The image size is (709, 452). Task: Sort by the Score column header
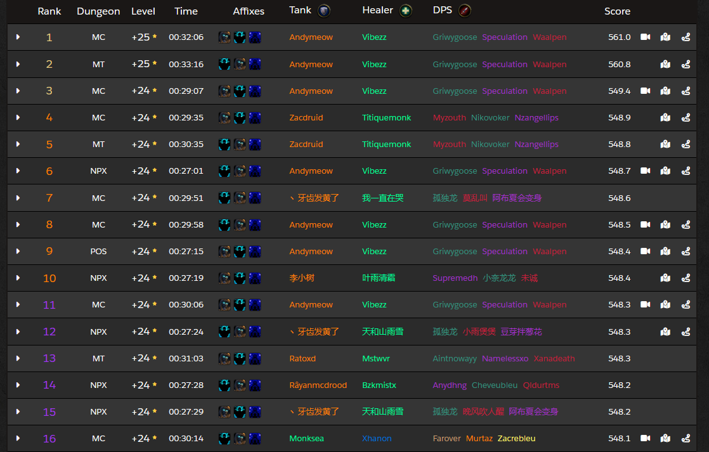(617, 11)
